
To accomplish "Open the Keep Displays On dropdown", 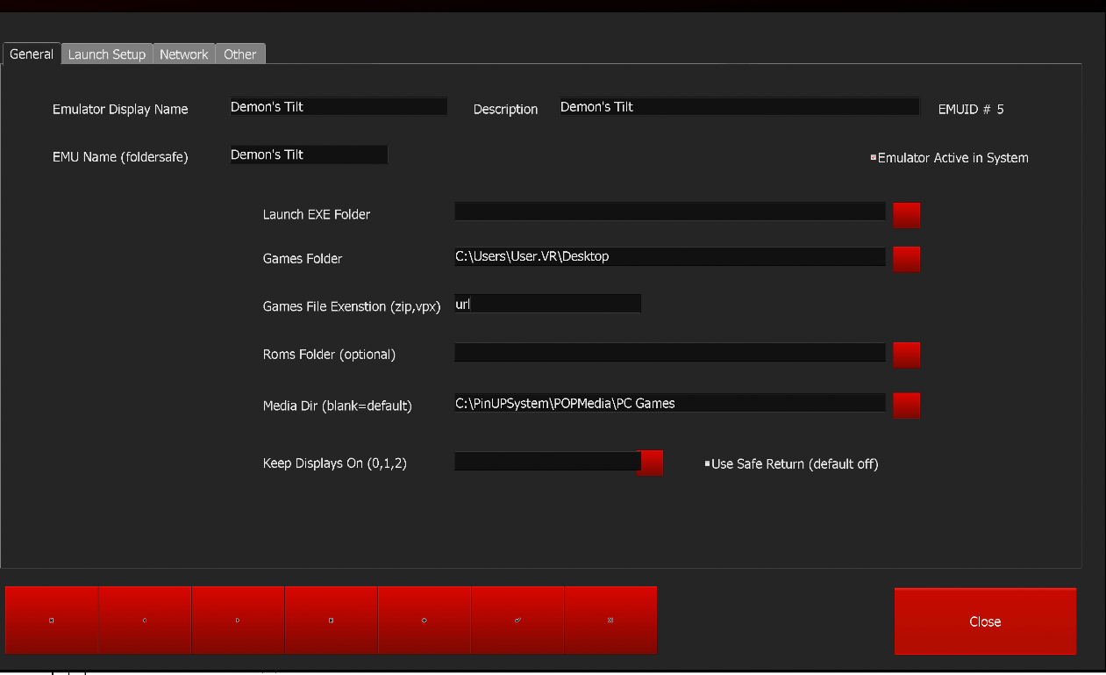I will tap(650, 463).
